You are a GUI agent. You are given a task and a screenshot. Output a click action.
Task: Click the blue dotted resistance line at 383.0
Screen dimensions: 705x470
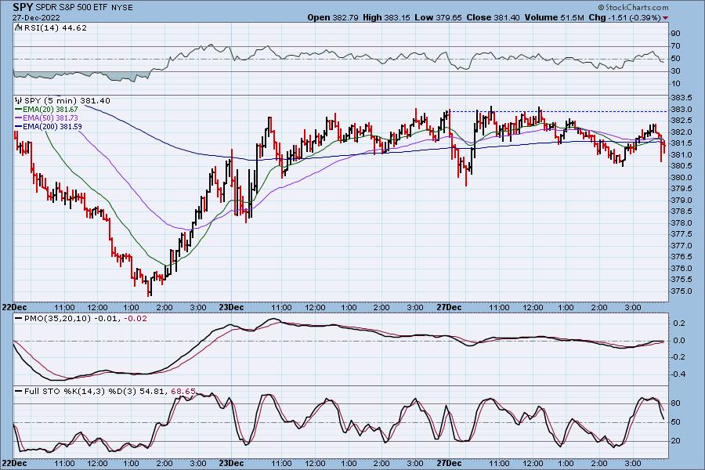559,111
